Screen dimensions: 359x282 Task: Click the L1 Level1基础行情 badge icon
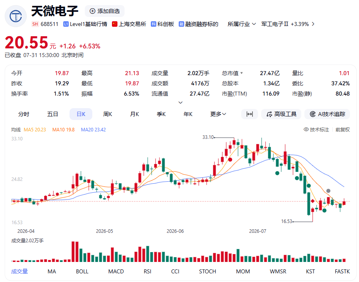66,24
